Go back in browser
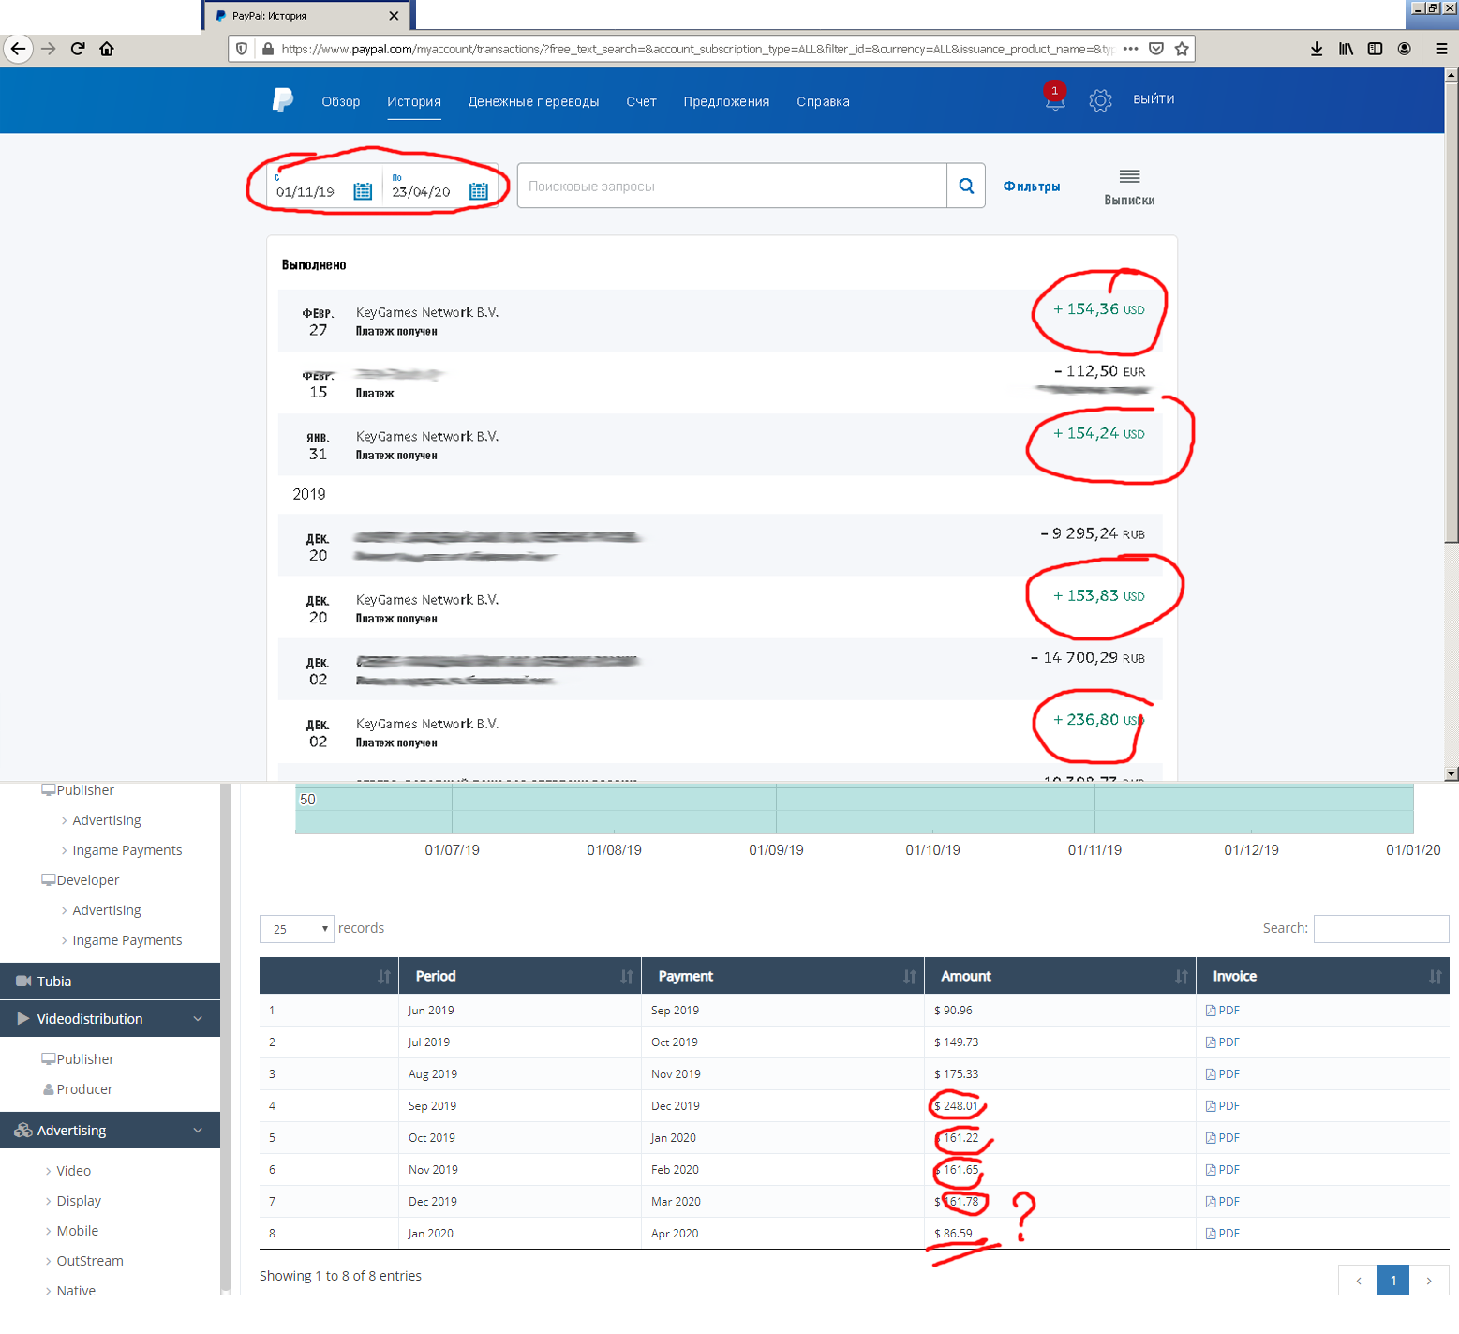The width and height of the screenshot is (1459, 1334). click(18, 49)
